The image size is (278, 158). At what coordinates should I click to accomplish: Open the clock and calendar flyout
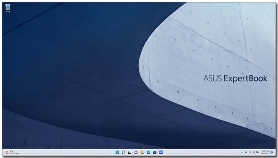tap(265, 152)
